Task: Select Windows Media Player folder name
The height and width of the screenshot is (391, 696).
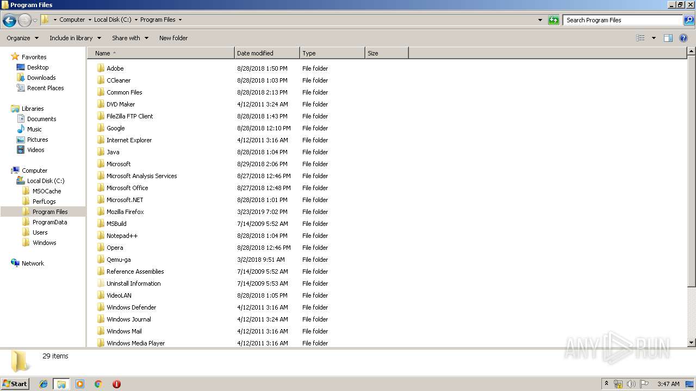Action: (x=135, y=343)
